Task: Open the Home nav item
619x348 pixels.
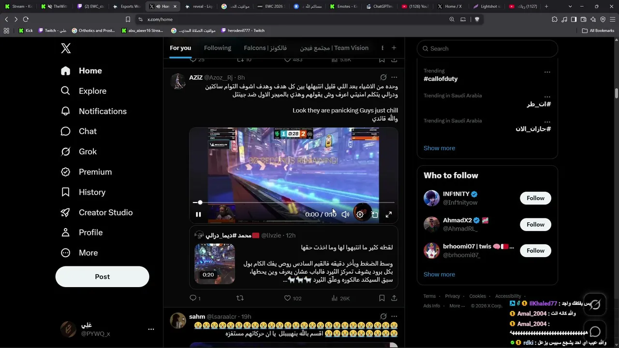Action: click(81, 71)
